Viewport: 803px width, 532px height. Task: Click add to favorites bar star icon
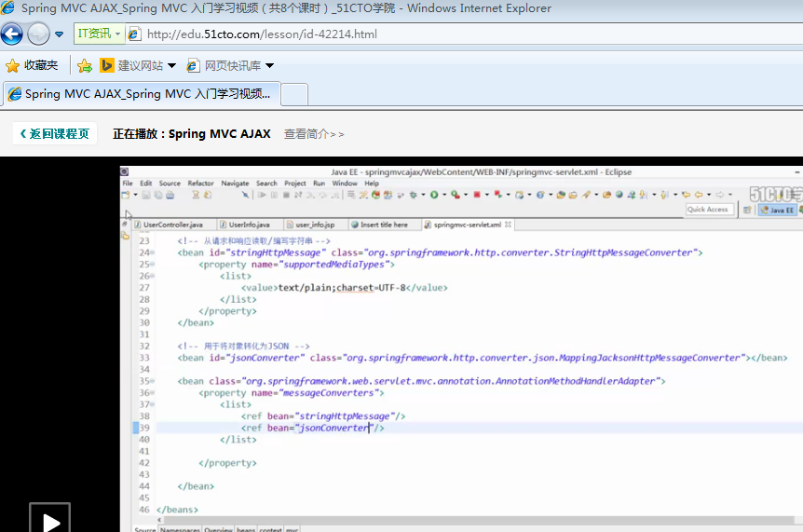tap(85, 65)
